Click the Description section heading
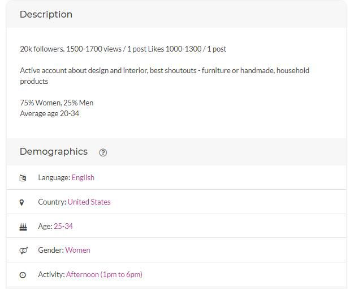Viewport: 350px width, 289px height. 46,15
